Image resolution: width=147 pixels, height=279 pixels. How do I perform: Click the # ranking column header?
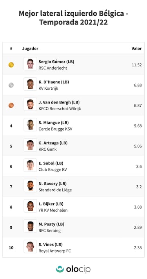pos(11,48)
